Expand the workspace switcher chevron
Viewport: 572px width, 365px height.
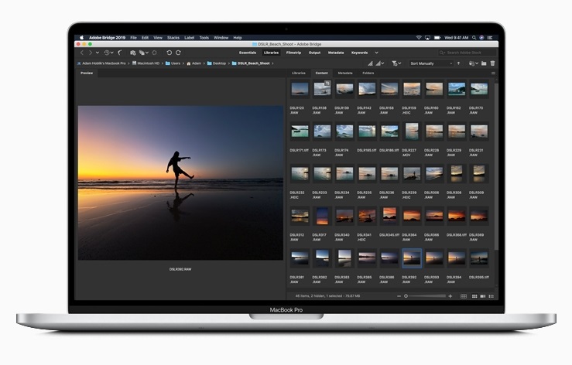point(376,53)
